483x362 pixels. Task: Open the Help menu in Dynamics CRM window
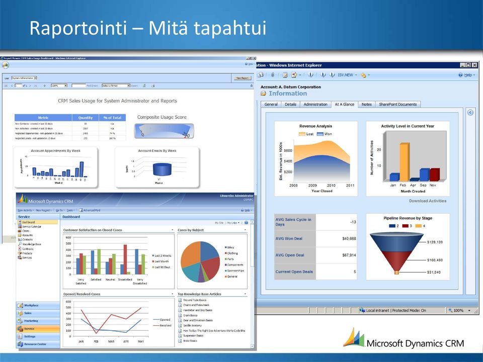coord(247,210)
